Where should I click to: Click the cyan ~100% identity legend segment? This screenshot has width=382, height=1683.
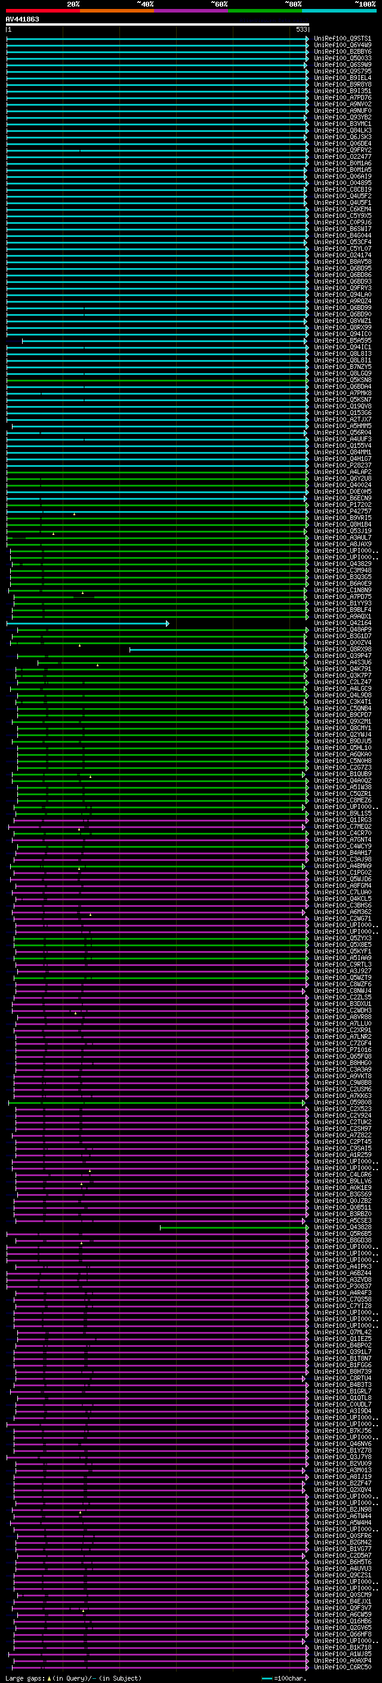(x=339, y=11)
